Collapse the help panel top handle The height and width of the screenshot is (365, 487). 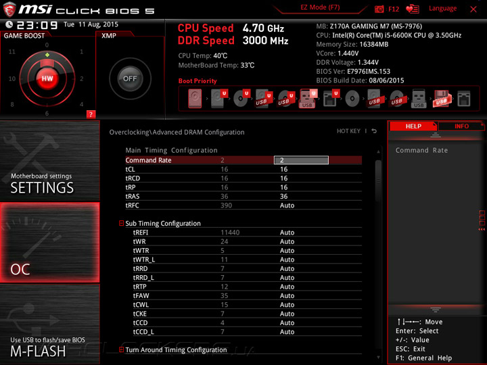point(436,135)
